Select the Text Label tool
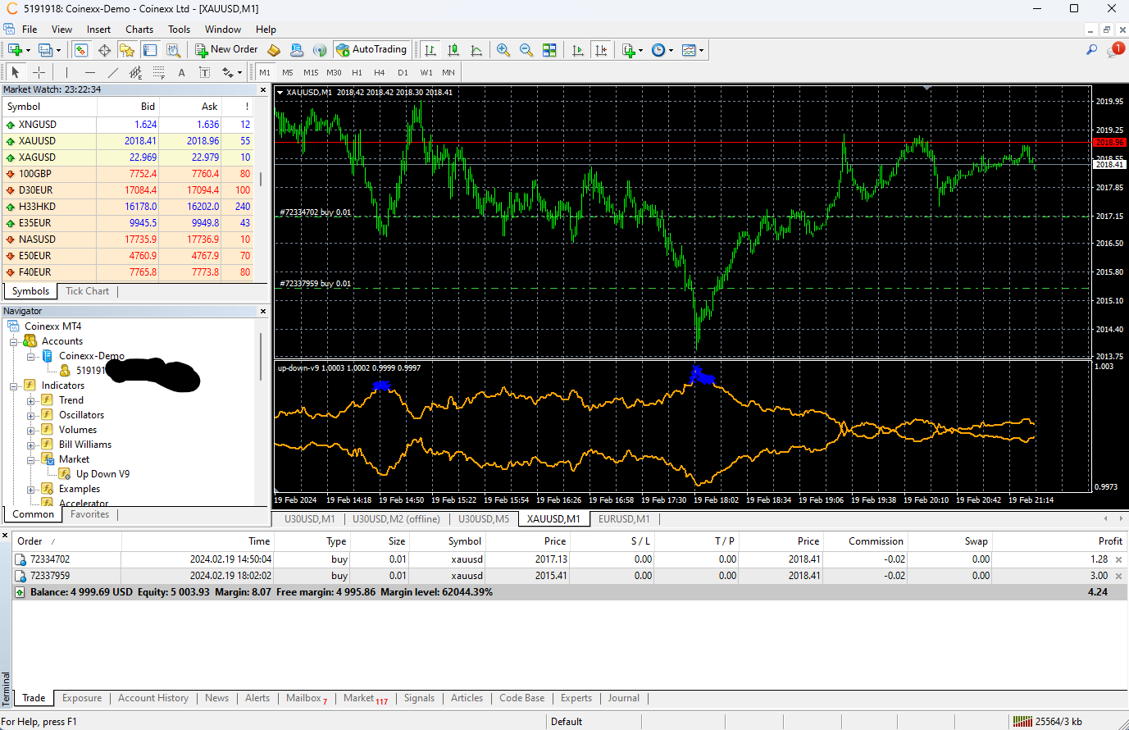Screen dimensions: 1129x730 (205, 72)
